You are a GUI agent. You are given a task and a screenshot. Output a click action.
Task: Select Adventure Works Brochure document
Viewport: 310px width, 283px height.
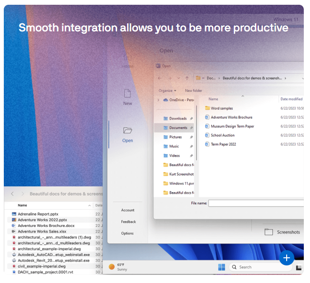tap(229, 117)
